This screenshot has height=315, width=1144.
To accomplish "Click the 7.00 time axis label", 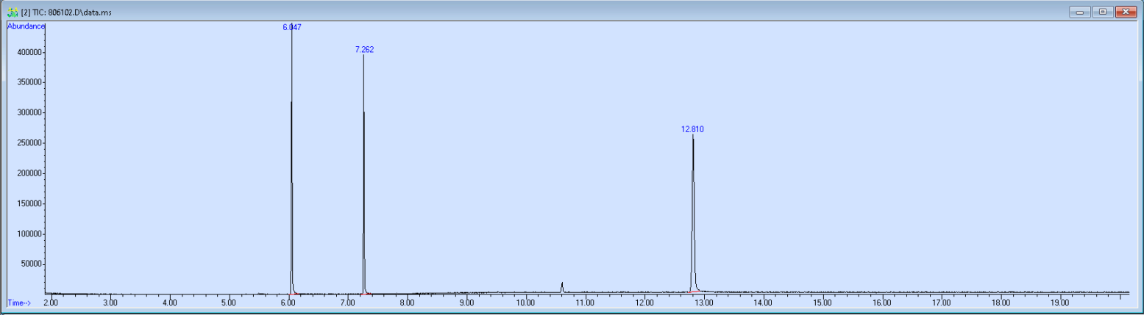I will click(x=347, y=303).
